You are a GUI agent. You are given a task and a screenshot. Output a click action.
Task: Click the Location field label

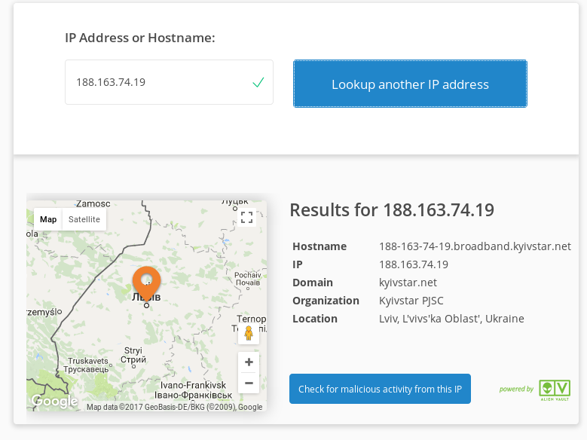point(315,319)
